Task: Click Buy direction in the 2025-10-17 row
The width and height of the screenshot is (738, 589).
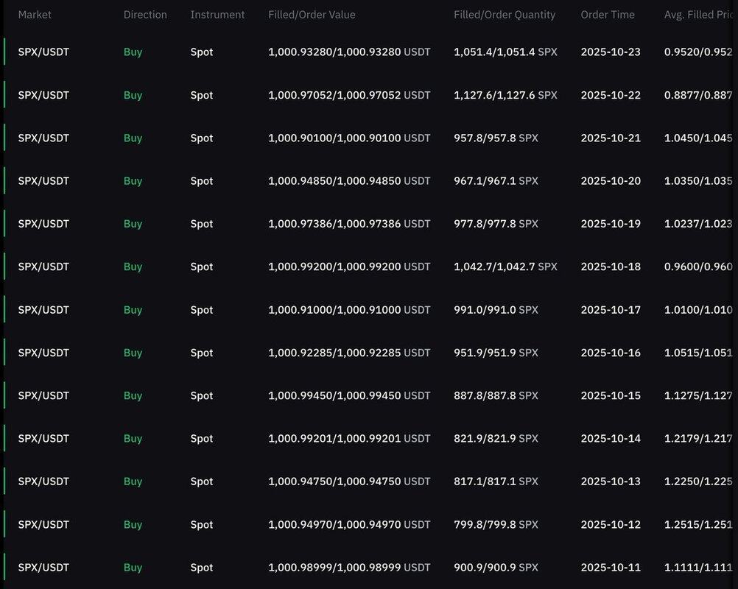Action: (x=133, y=310)
